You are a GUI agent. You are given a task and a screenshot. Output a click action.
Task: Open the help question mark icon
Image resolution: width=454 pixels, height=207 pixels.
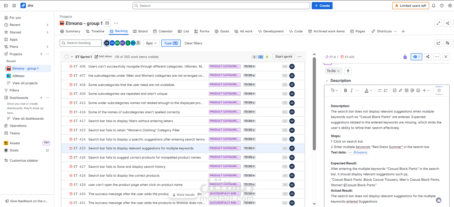442,5
